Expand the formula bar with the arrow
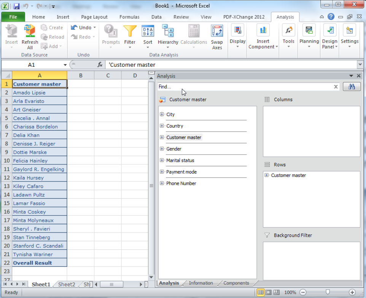The height and width of the screenshot is (298, 366). pos(360,64)
